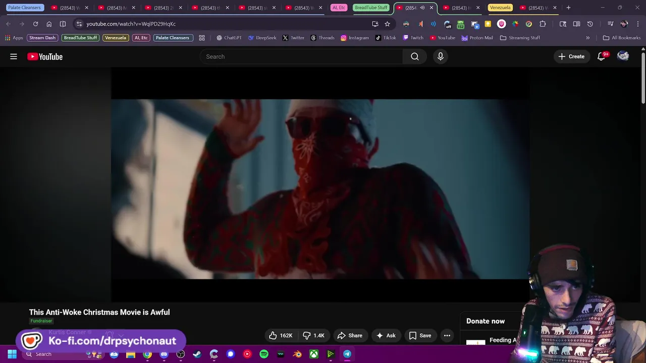Click the YouTube search magnifier button
Image resolution: width=646 pixels, height=363 pixels.
(415, 56)
